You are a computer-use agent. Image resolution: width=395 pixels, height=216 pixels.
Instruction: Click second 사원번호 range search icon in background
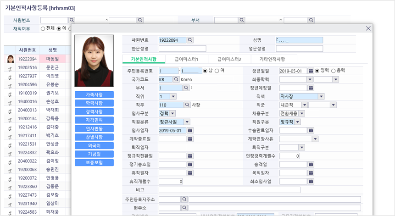(x=140, y=20)
